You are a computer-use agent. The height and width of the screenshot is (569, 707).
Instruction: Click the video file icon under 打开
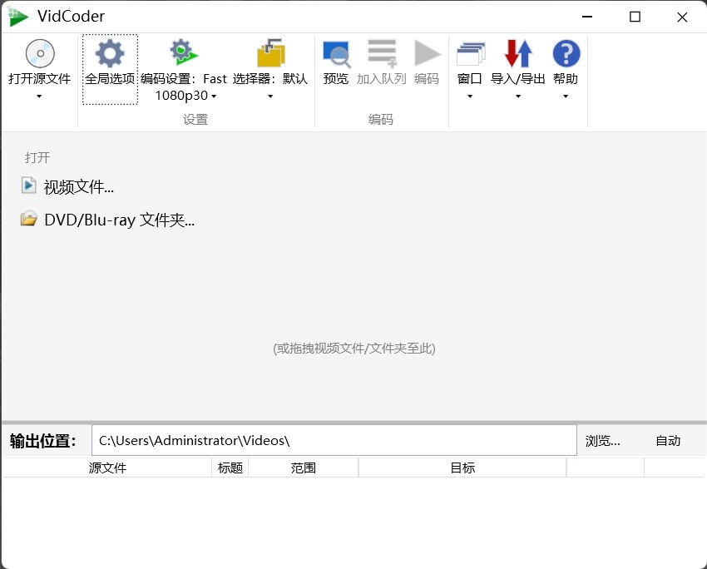click(28, 186)
